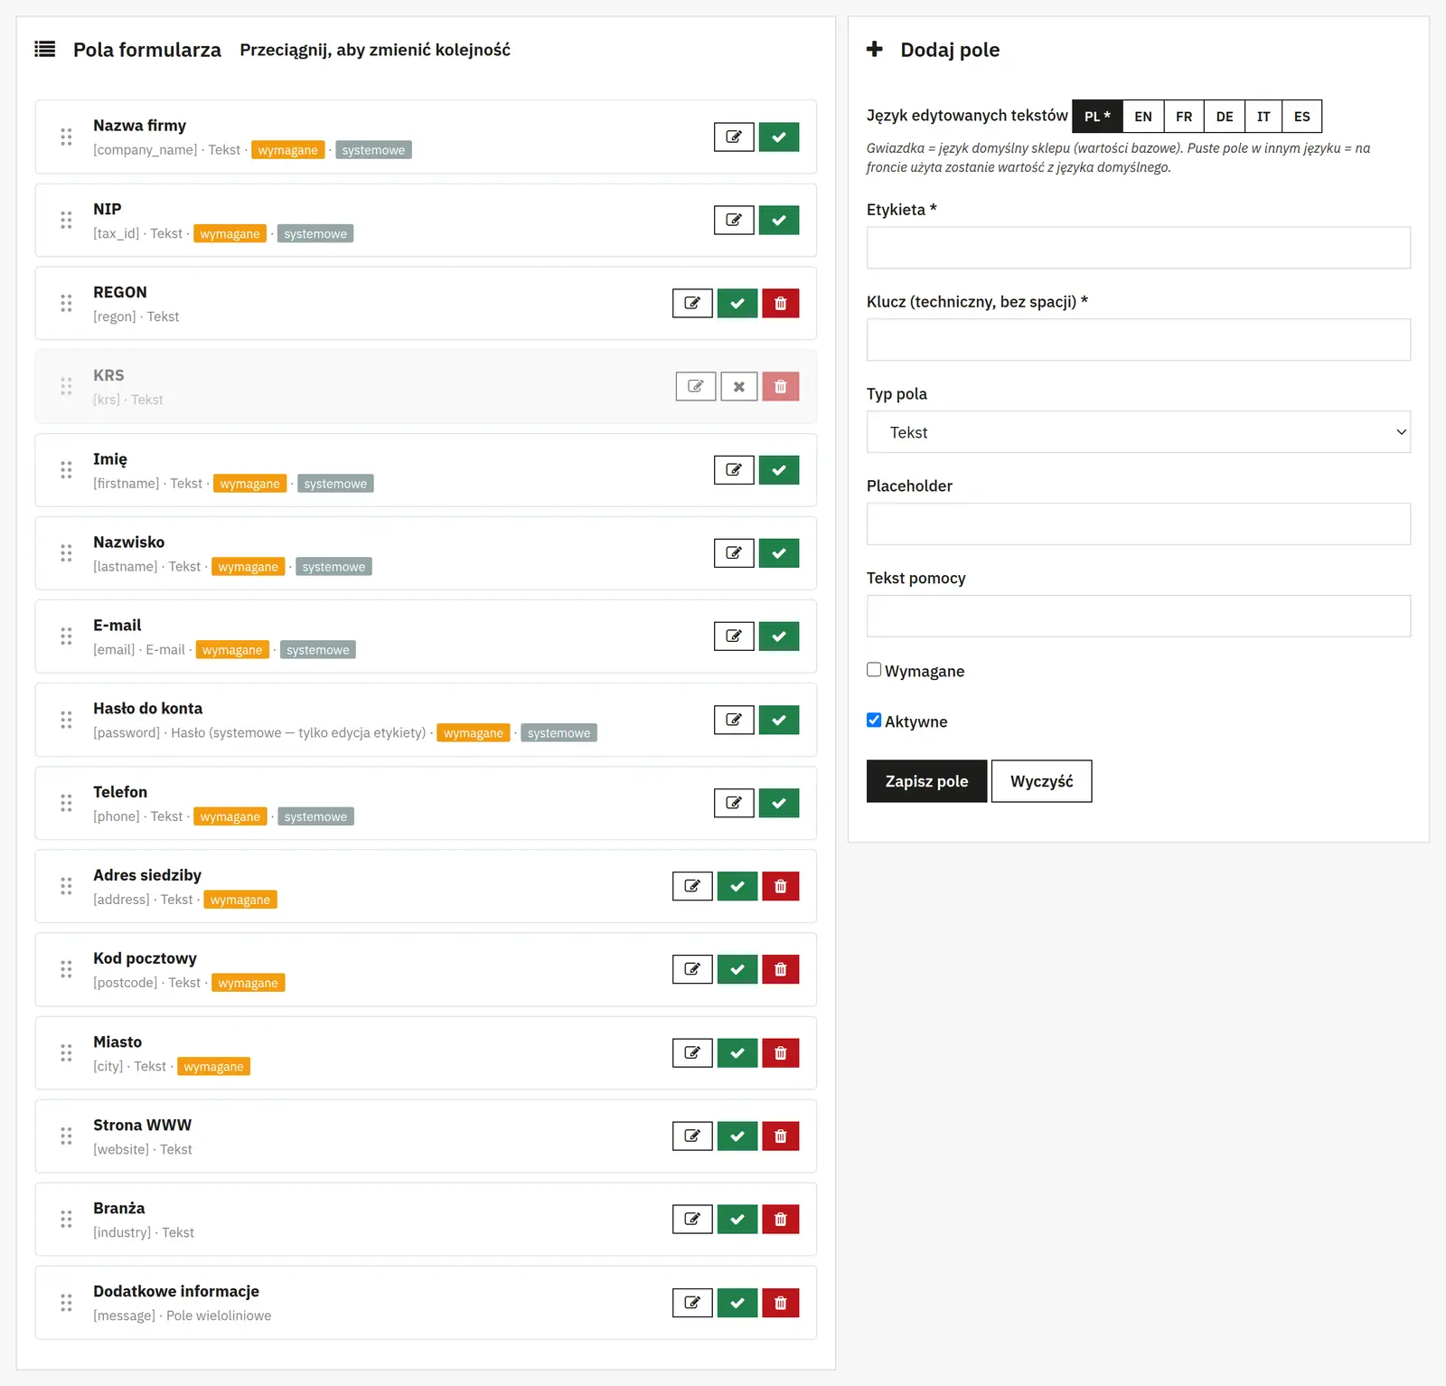Toggle active state of Branża field

(737, 1219)
